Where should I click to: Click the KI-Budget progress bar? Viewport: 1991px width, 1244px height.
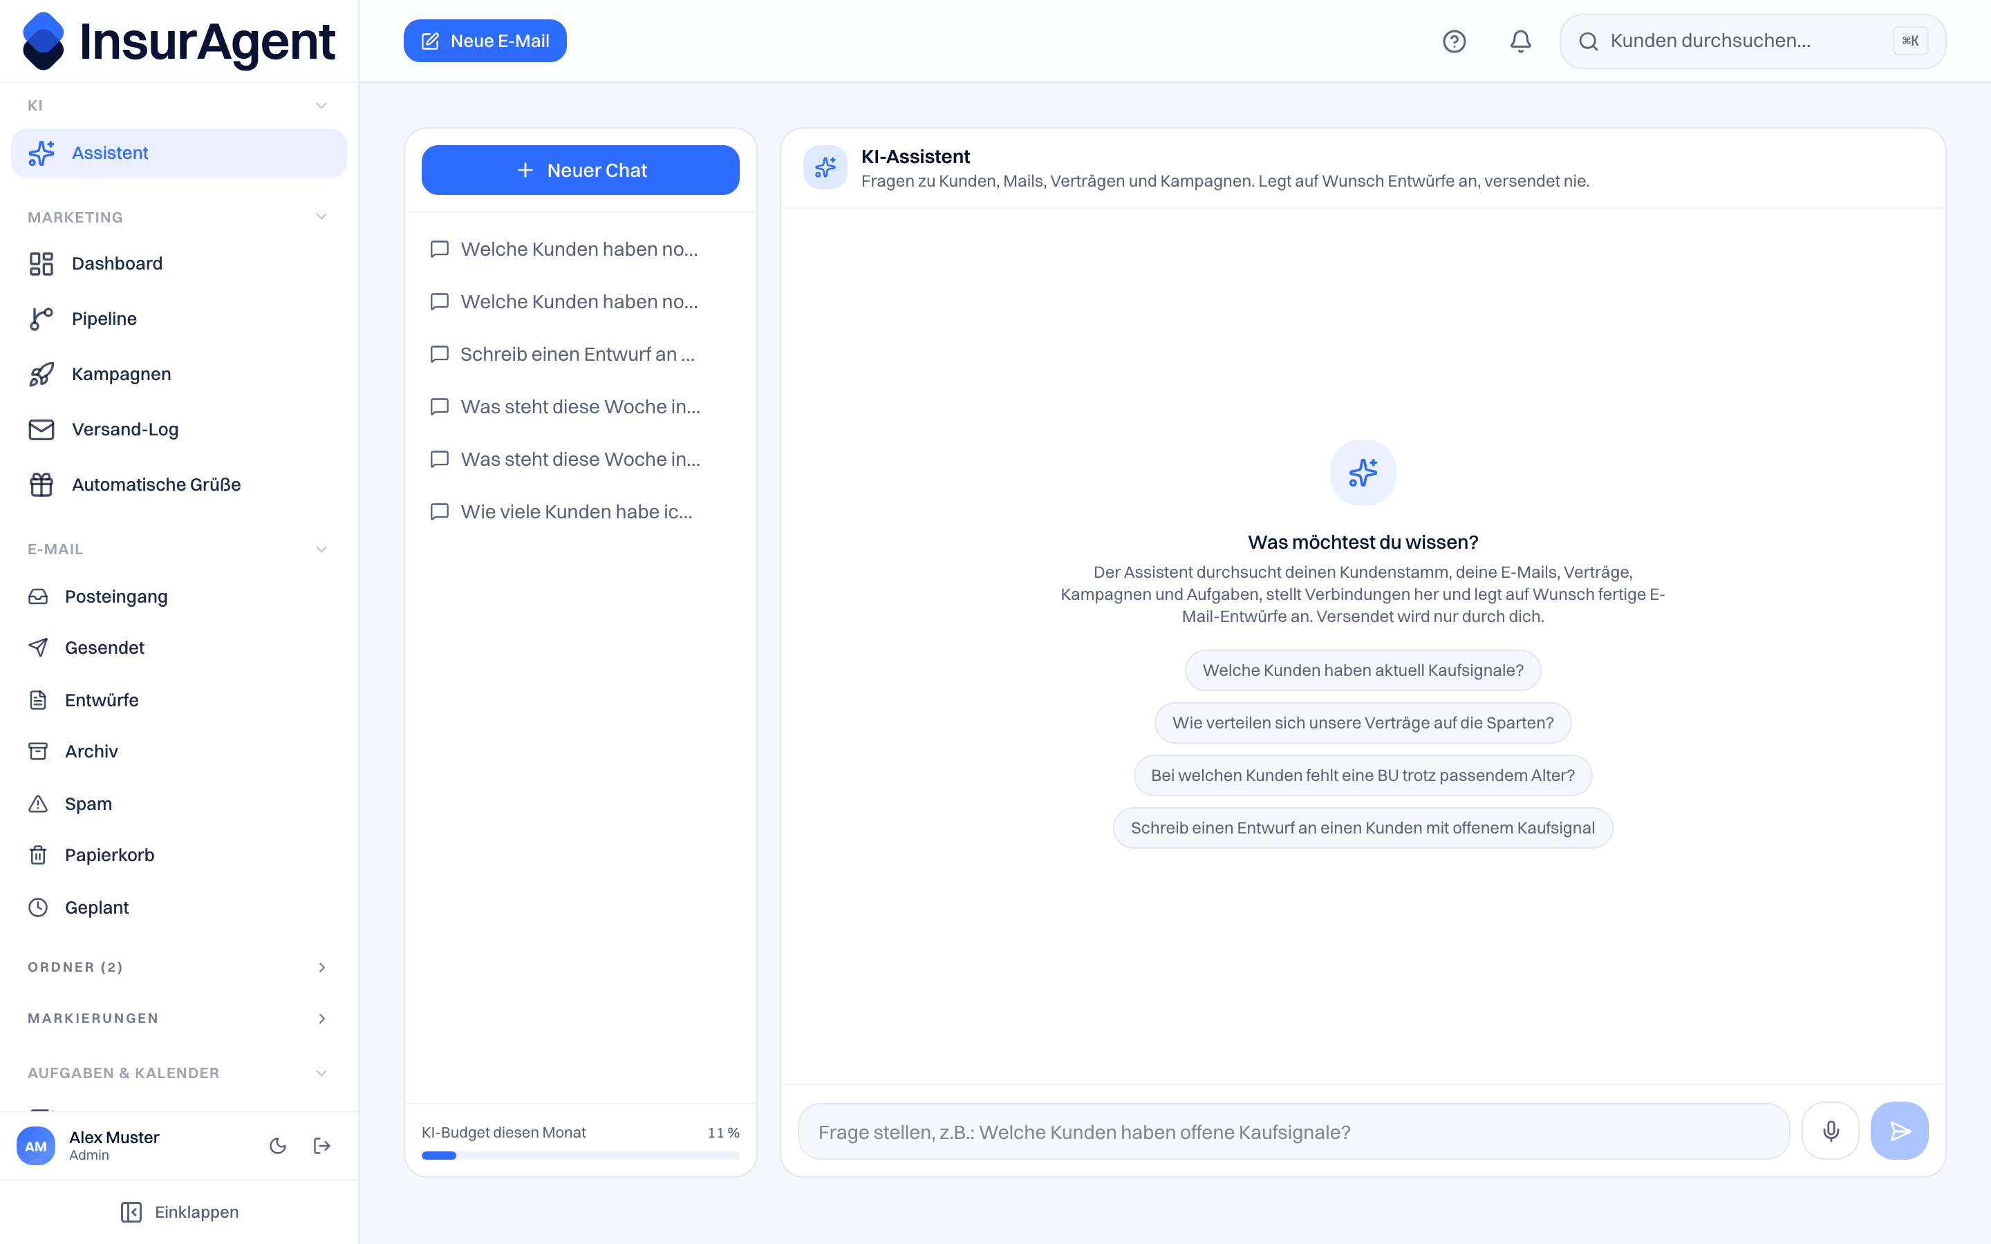tap(580, 1155)
